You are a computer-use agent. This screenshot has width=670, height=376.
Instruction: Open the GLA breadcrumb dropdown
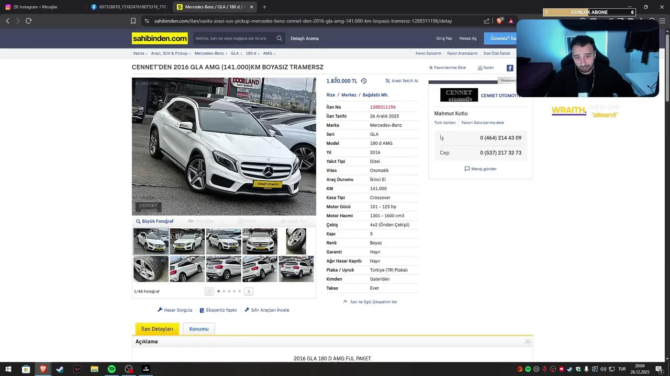236,53
